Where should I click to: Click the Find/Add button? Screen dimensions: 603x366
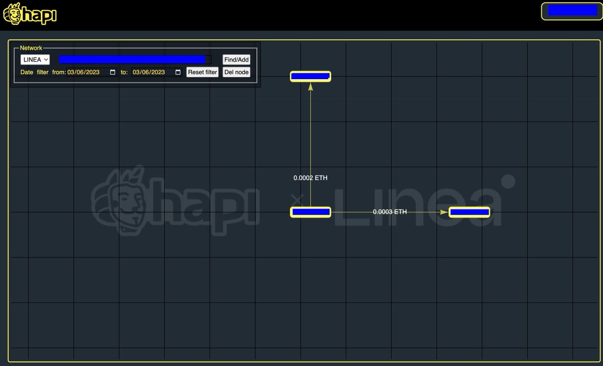(x=236, y=60)
